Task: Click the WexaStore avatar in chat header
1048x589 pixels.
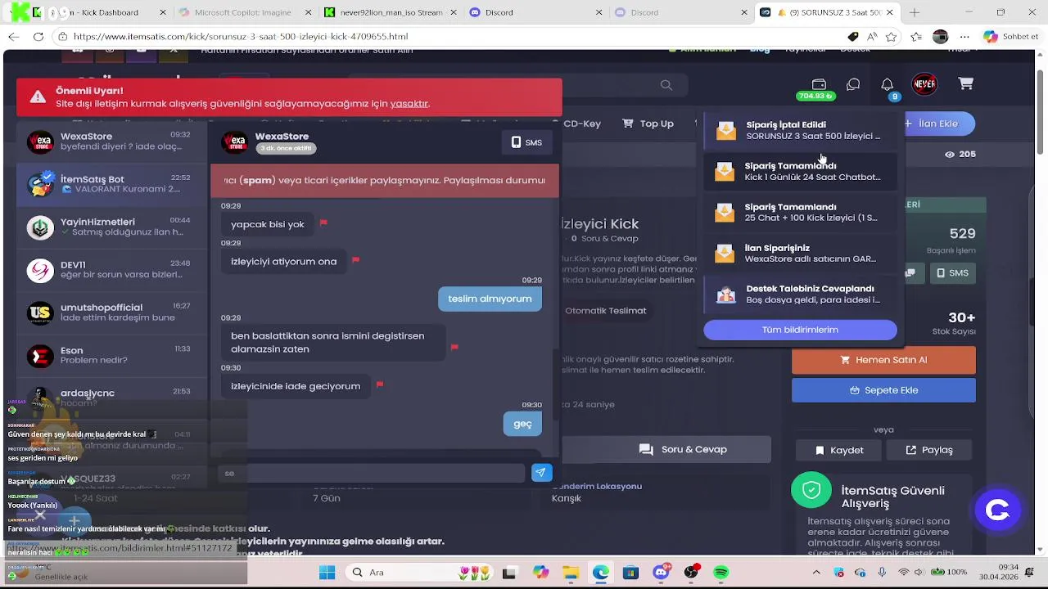Action: tap(234, 142)
